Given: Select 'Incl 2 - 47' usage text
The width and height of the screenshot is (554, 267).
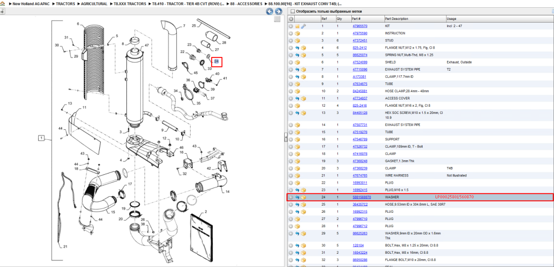Looking at the screenshot, I should click(x=454, y=26).
